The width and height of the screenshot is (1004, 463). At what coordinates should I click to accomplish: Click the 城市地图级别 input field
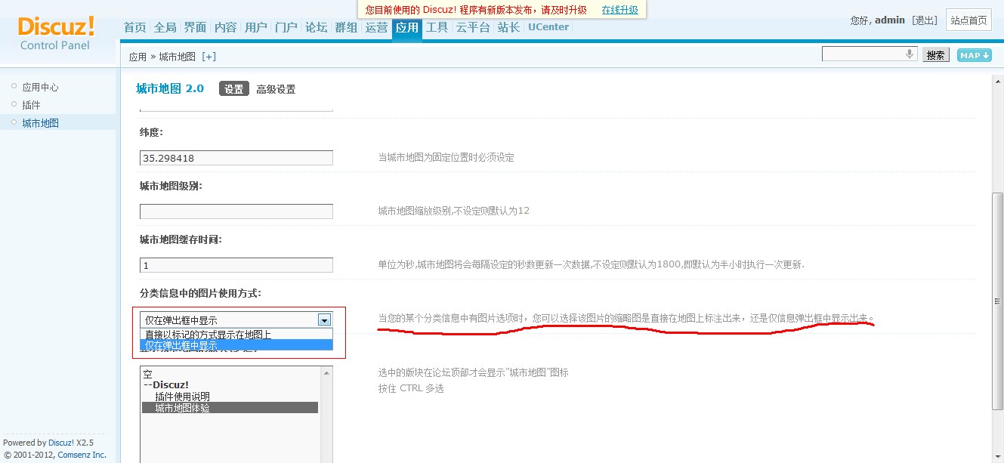pyautogui.click(x=236, y=211)
